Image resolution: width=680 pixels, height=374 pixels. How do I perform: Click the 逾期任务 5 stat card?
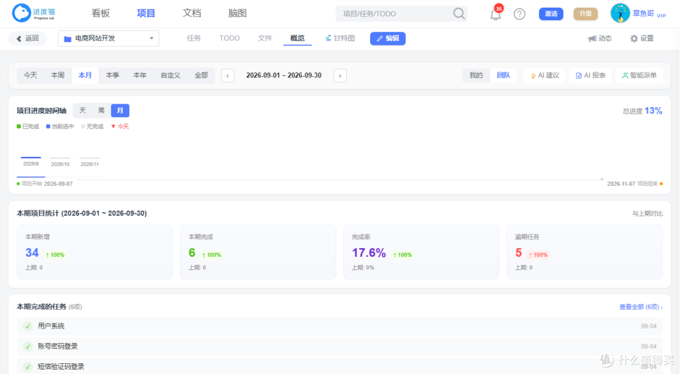(584, 252)
